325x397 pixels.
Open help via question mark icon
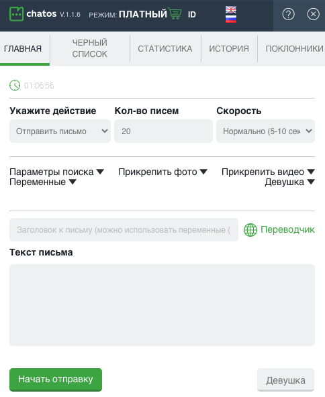click(289, 14)
